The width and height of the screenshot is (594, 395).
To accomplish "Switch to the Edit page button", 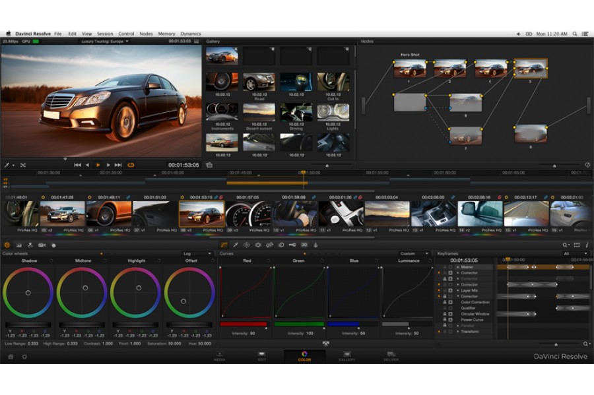I will (262, 356).
